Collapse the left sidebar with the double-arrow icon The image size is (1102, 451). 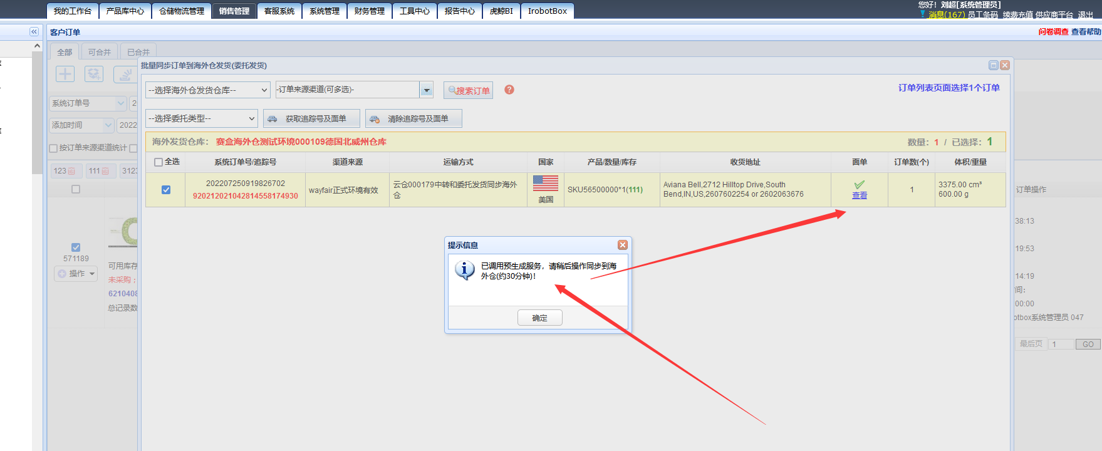pos(34,32)
